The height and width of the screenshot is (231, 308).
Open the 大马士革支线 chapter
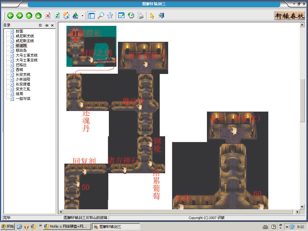click(x=26, y=55)
